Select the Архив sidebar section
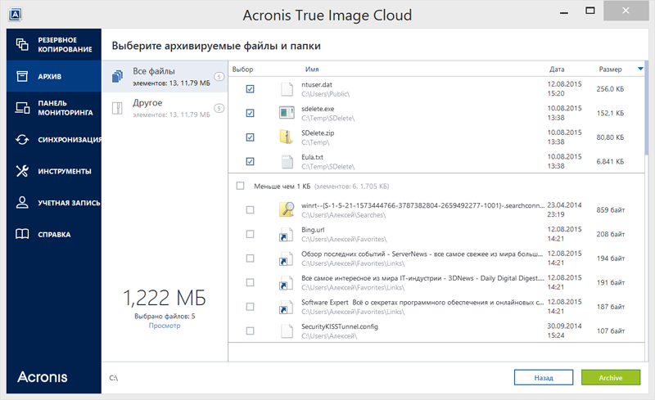Image resolution: width=655 pixels, height=400 pixels. pos(54,76)
